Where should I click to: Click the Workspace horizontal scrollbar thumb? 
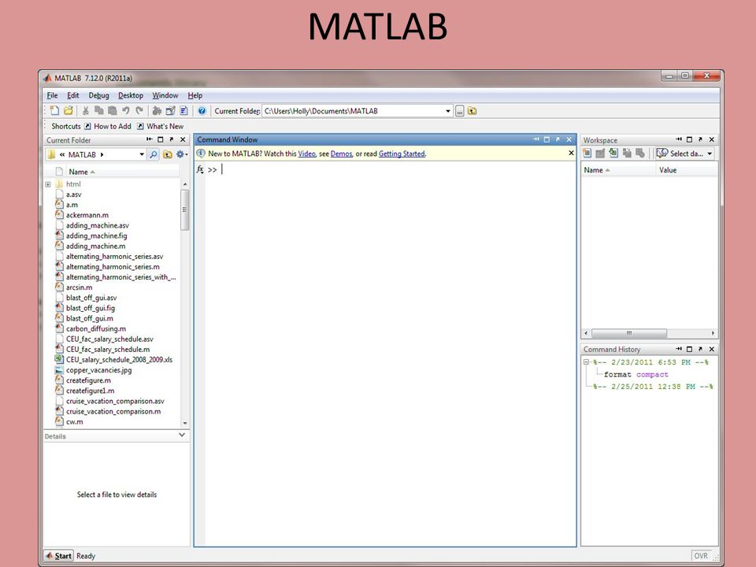pyautogui.click(x=629, y=333)
